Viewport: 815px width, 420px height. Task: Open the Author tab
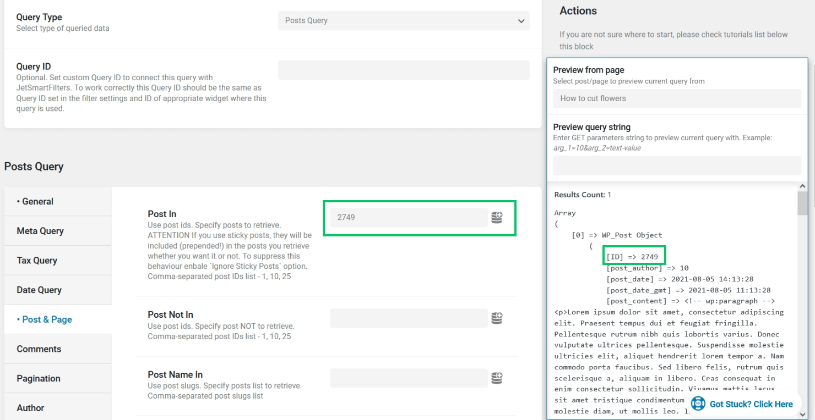tap(58, 408)
